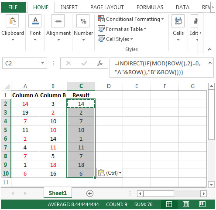Open the Alignment group icon

(58, 21)
